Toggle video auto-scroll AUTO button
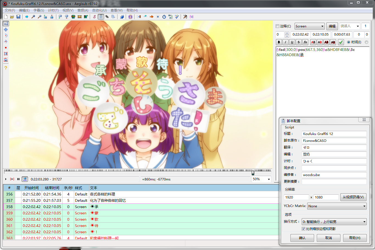The height and width of the screenshot is (250, 375). tap(25, 179)
